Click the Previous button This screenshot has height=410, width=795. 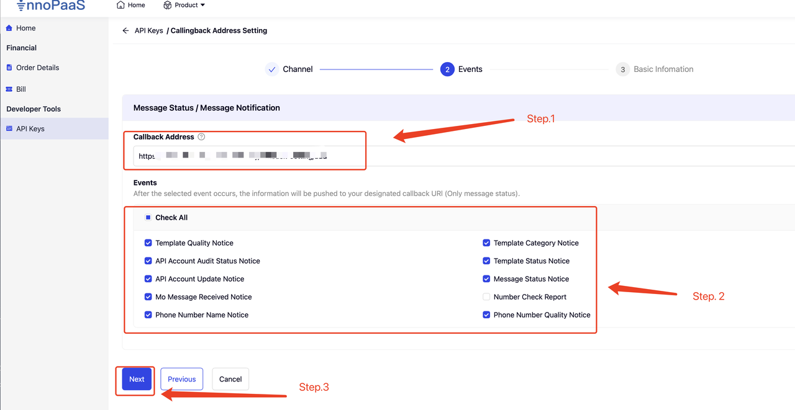(181, 379)
